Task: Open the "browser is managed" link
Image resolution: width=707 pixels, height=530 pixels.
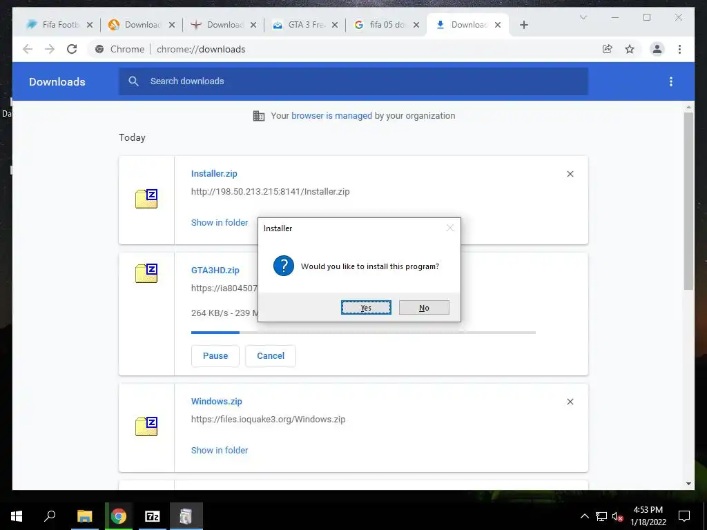Action: tap(331, 116)
